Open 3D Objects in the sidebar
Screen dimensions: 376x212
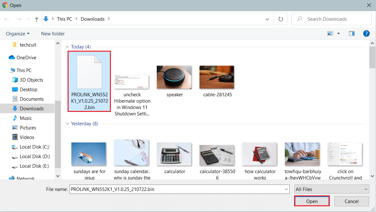click(x=31, y=80)
